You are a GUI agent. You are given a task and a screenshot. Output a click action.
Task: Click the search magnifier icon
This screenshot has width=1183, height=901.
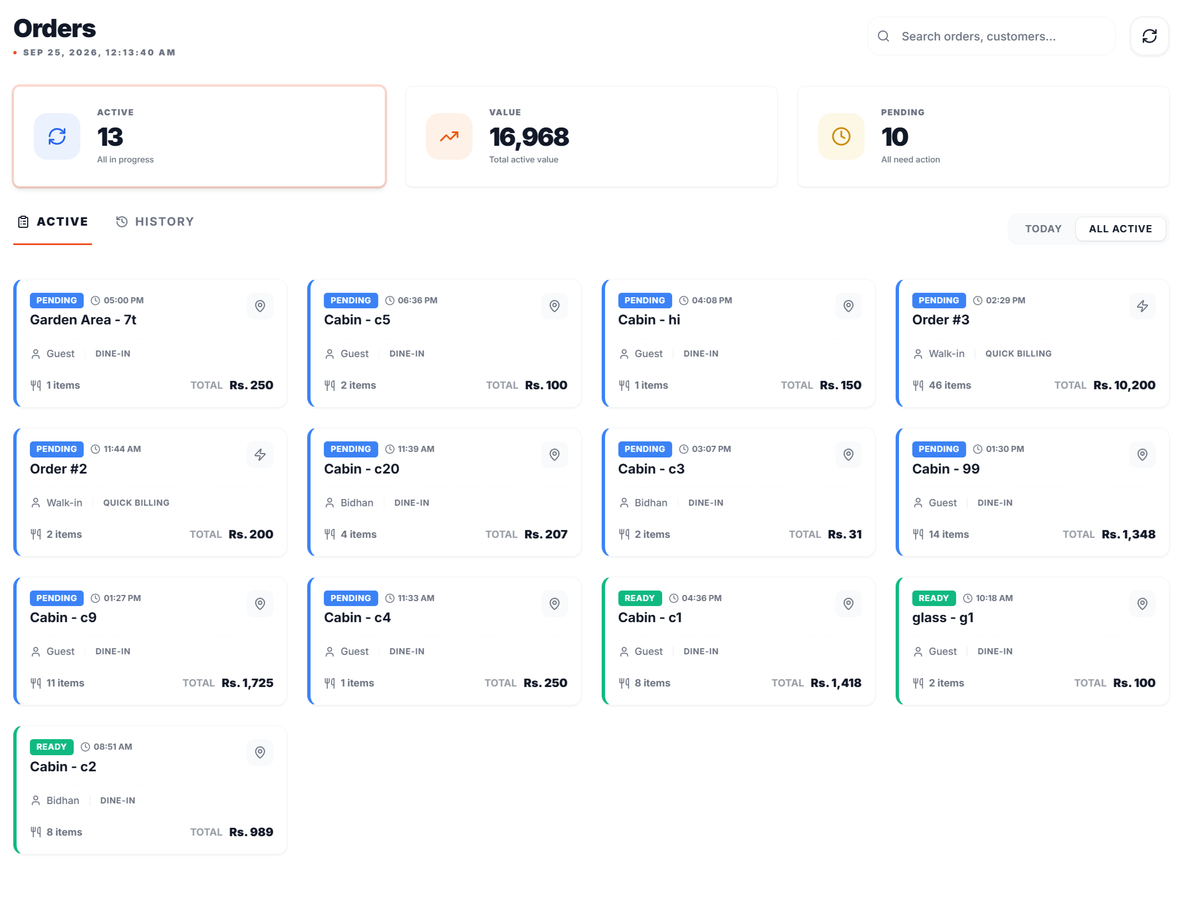coord(884,37)
